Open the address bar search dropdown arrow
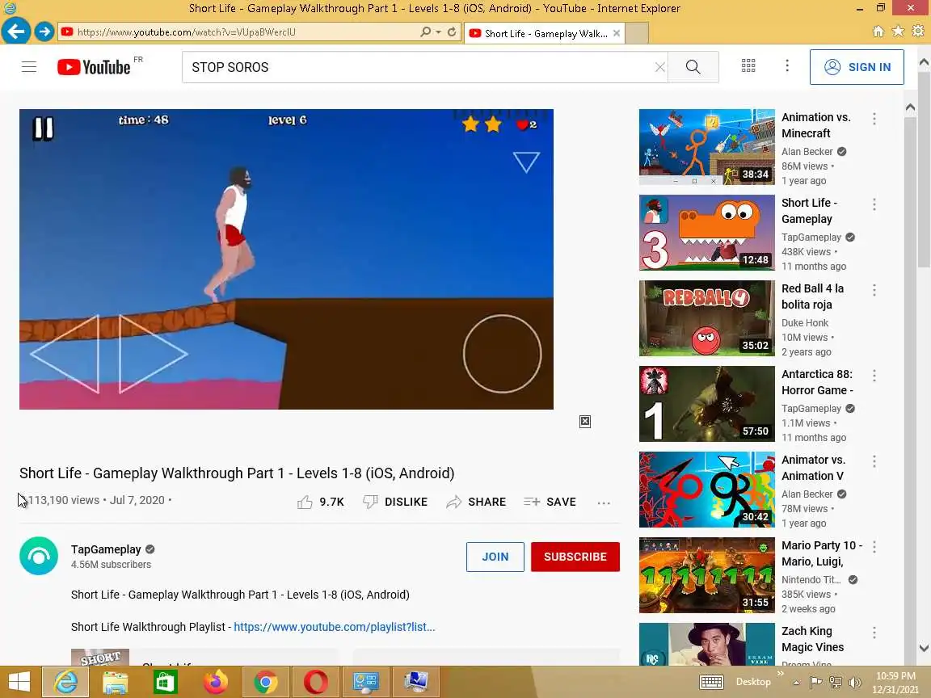This screenshot has height=698, width=931. [x=438, y=32]
